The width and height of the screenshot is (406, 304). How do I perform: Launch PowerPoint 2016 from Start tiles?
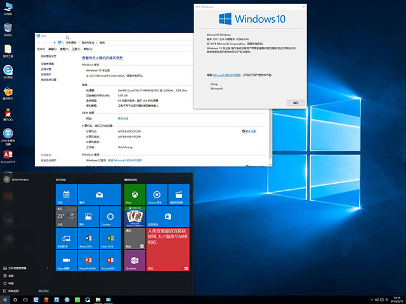click(88, 260)
